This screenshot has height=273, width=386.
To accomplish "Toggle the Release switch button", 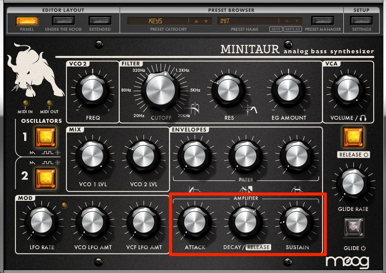I will pyautogui.click(x=353, y=137).
